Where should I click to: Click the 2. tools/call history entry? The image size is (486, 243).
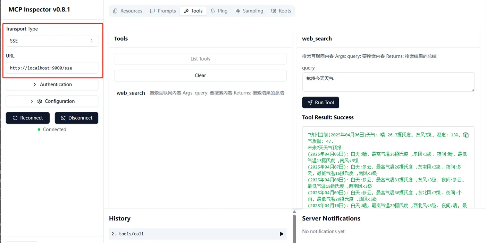[198, 234]
